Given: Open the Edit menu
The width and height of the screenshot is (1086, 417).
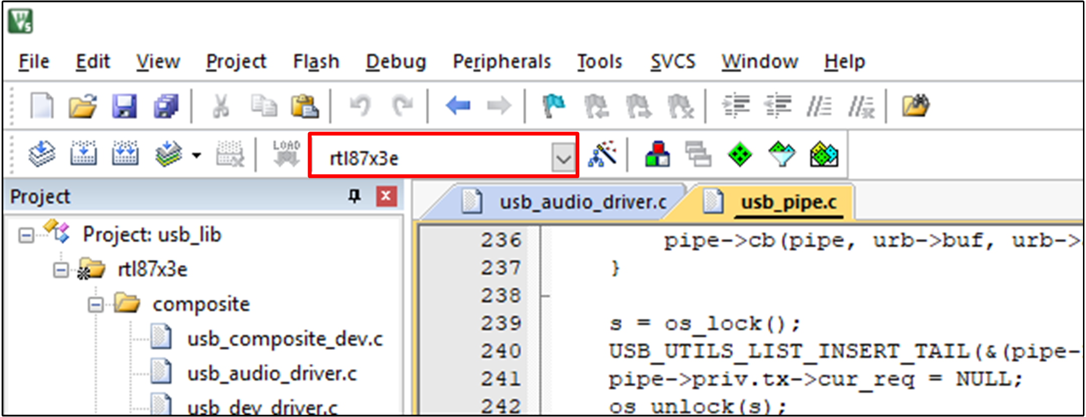Looking at the screenshot, I should coord(93,62).
